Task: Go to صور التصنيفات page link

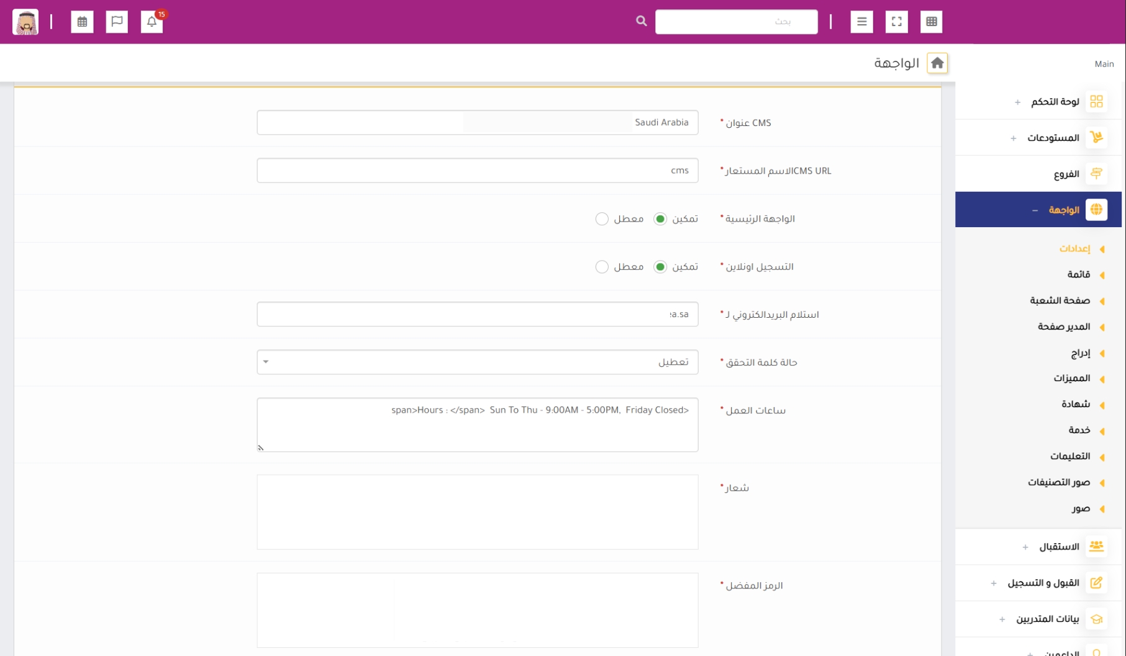Action: coord(1058,483)
